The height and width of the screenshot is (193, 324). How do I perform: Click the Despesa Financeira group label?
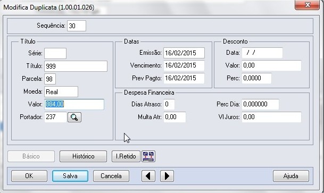pos(149,93)
